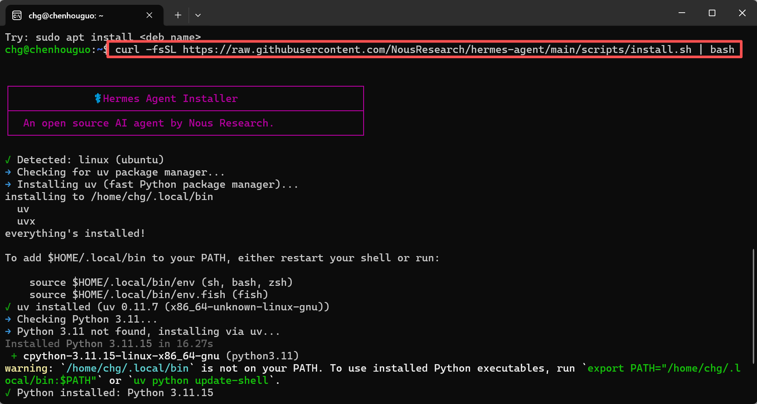Select the chg@chenhouguo terminal tab
The width and height of the screenshot is (757, 404).
coord(84,15)
